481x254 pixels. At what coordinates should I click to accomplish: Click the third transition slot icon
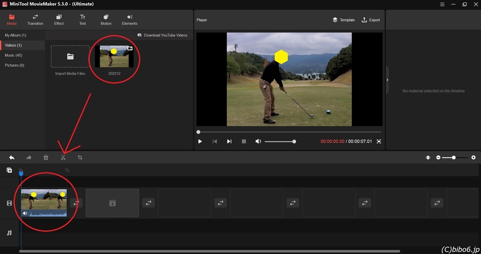[220, 203]
